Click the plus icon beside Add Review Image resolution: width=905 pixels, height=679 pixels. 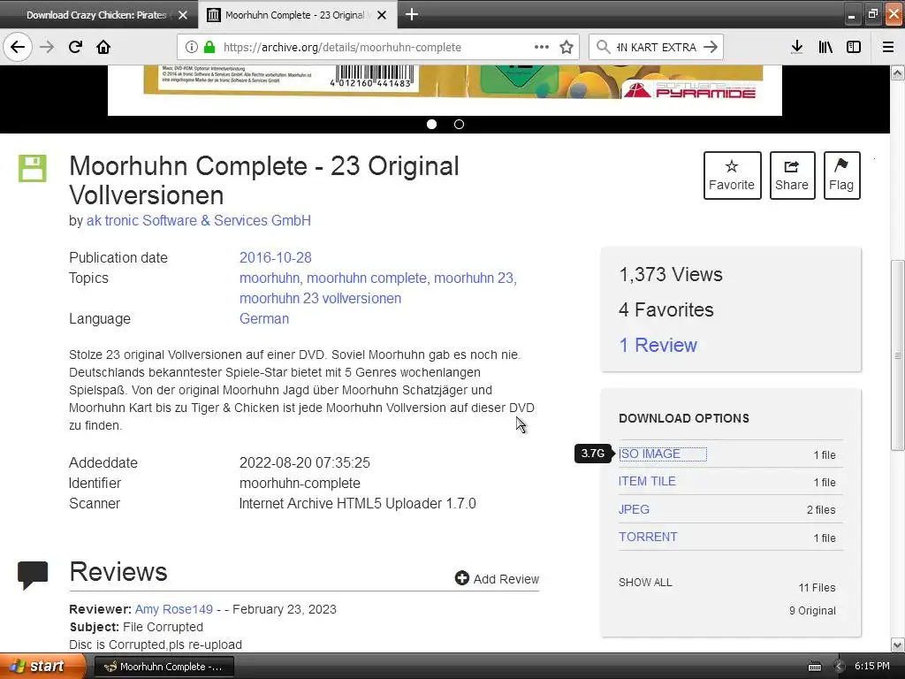point(461,578)
